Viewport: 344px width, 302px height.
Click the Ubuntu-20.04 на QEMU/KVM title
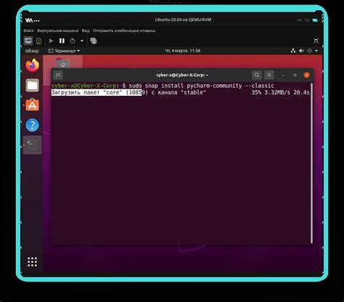click(183, 20)
